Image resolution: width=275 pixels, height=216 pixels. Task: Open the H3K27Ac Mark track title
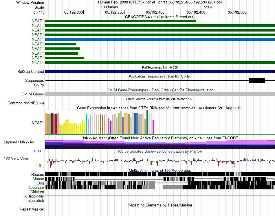(x=160, y=138)
